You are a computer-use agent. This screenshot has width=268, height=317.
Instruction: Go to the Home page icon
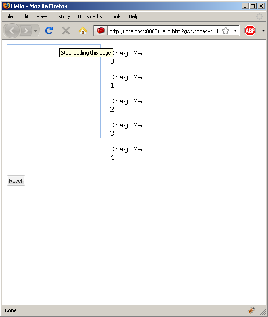pos(83,31)
